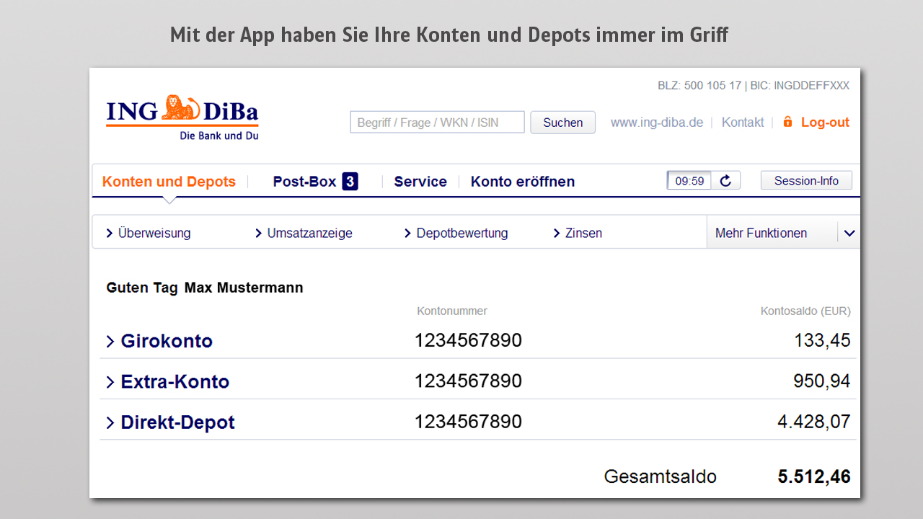The image size is (923, 519).
Task: Click the Die Bank und Du slogan
Action: (219, 136)
